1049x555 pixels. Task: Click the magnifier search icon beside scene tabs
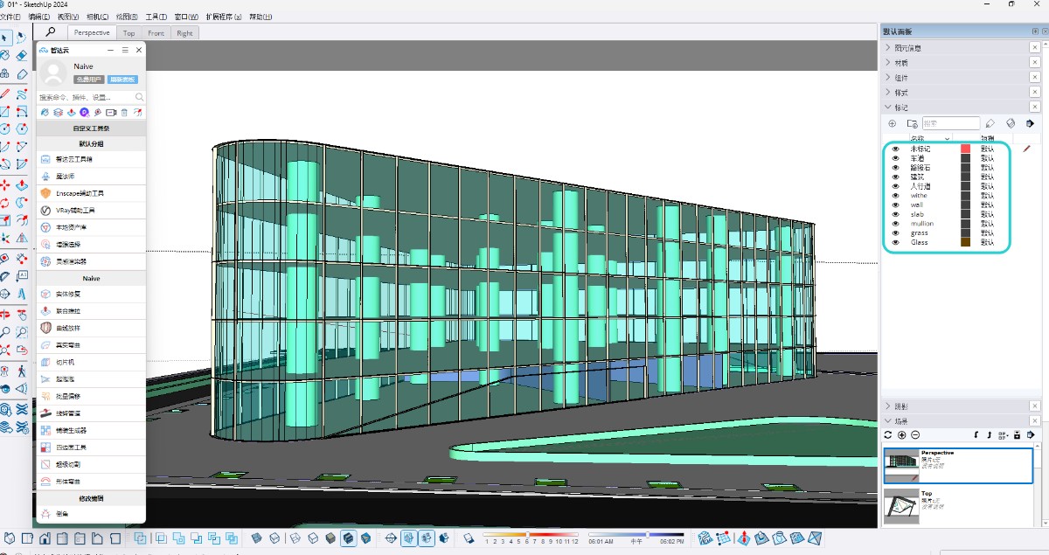pyautogui.click(x=51, y=32)
